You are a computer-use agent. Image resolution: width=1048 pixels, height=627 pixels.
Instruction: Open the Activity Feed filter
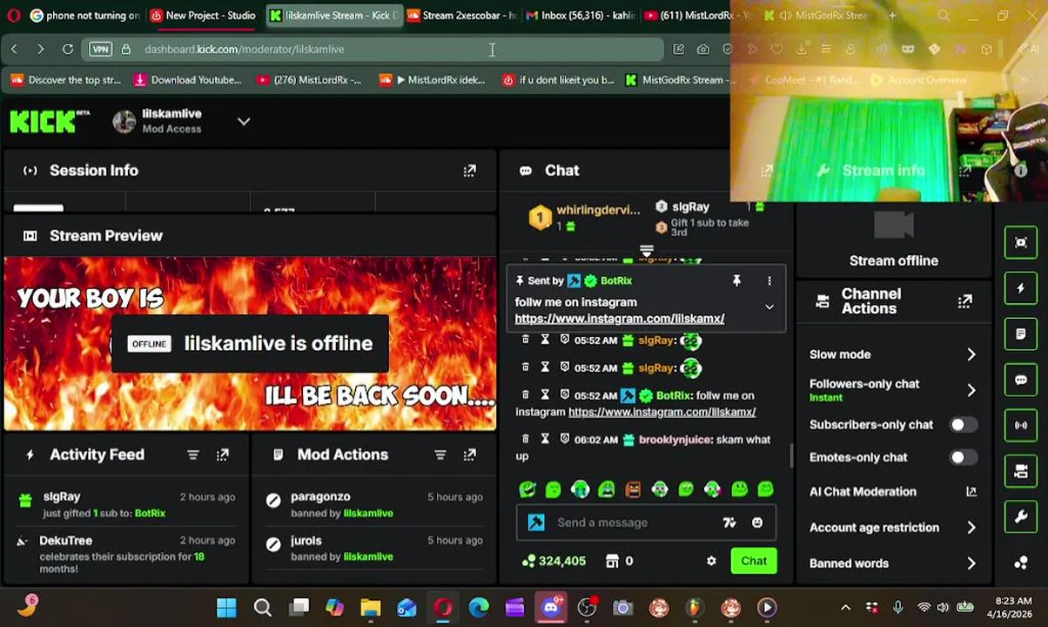coord(193,455)
